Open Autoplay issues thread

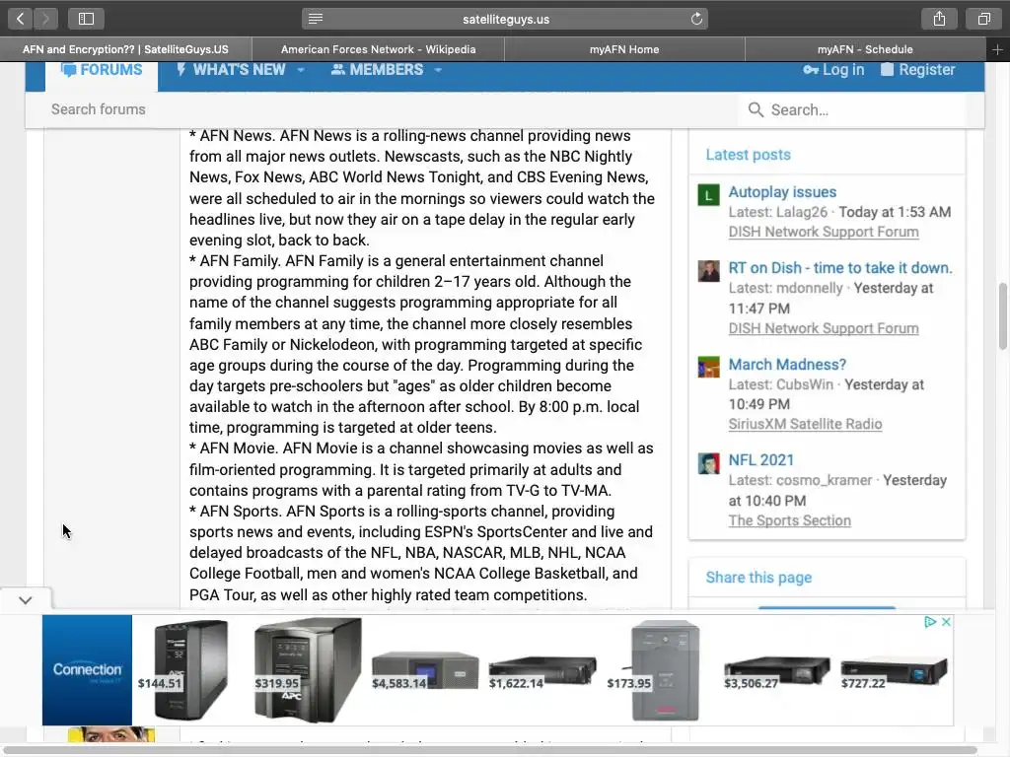[782, 192]
